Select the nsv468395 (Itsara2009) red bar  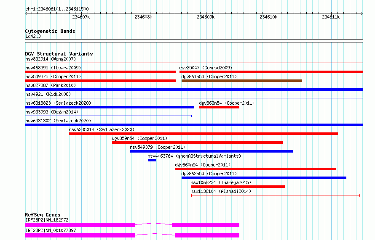[x=100, y=72]
